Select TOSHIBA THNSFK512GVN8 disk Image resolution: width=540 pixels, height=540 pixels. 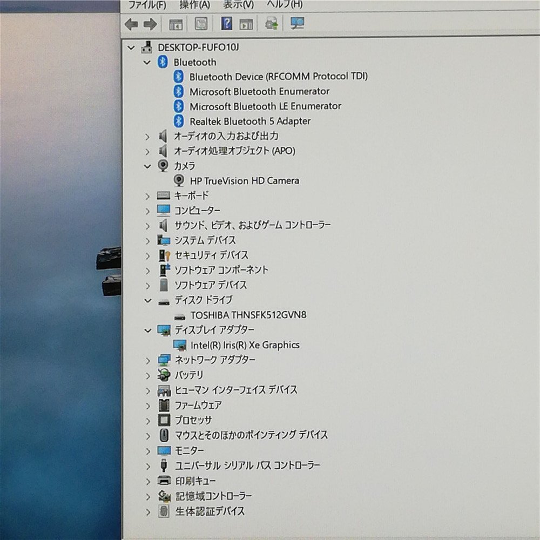coord(248,315)
